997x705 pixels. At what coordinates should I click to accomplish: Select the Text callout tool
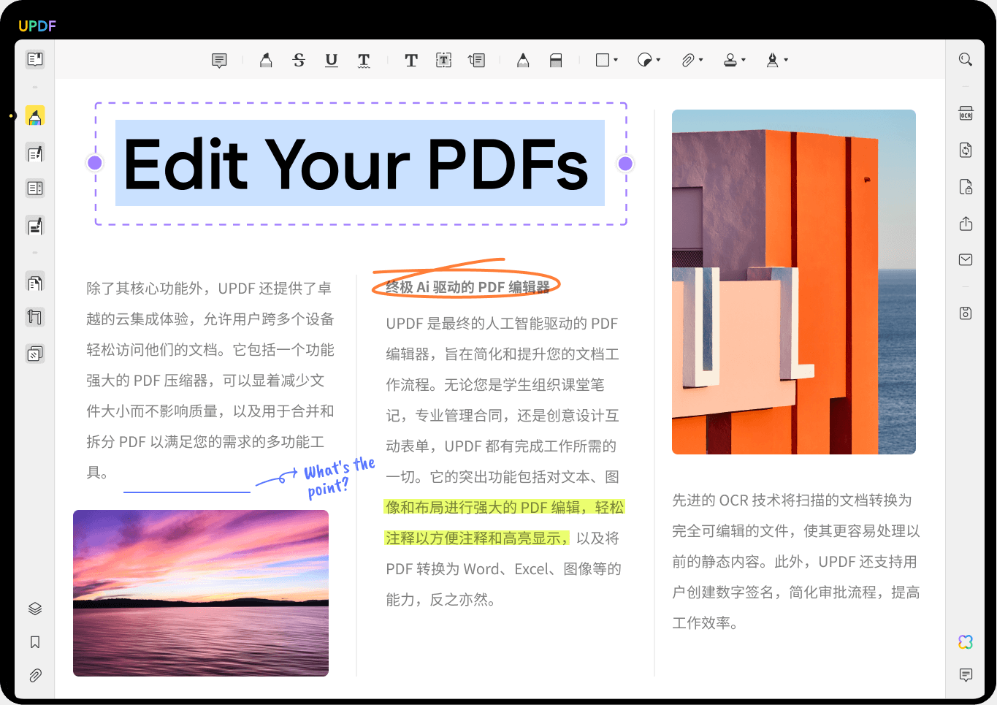coord(476,61)
